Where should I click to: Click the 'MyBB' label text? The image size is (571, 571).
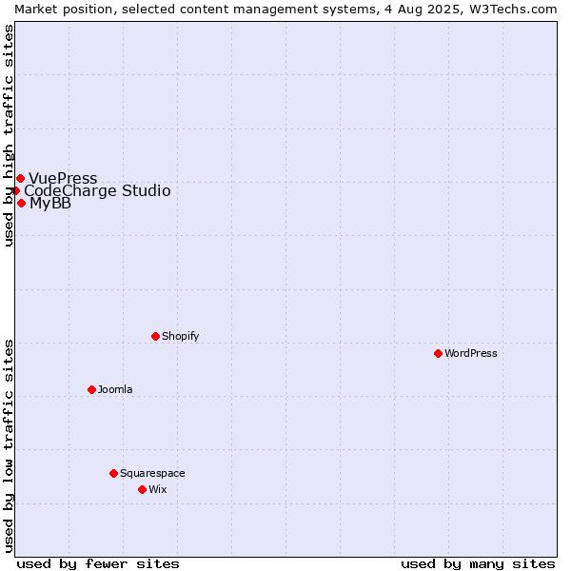pos(50,204)
